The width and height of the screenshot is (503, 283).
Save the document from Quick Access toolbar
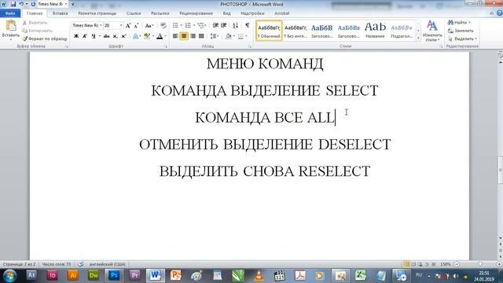coord(13,4)
